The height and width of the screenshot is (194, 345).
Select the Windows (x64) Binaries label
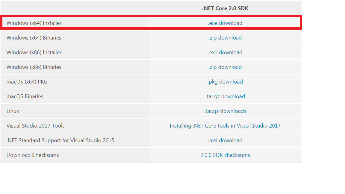point(34,38)
